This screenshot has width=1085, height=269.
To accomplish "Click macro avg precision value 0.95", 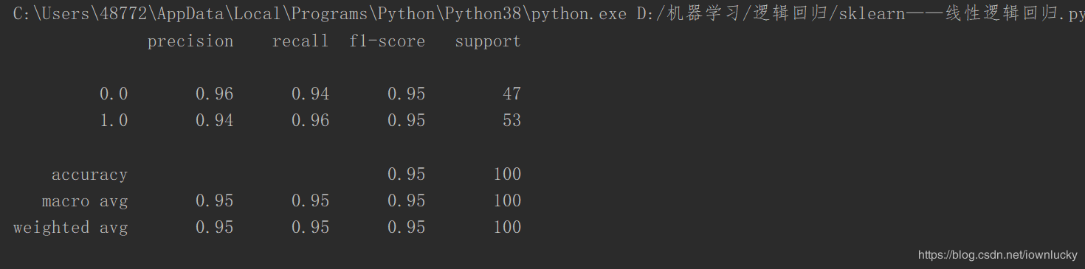I will click(x=215, y=201).
